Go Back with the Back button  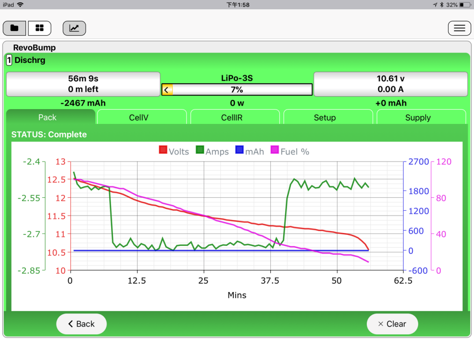coord(81,324)
